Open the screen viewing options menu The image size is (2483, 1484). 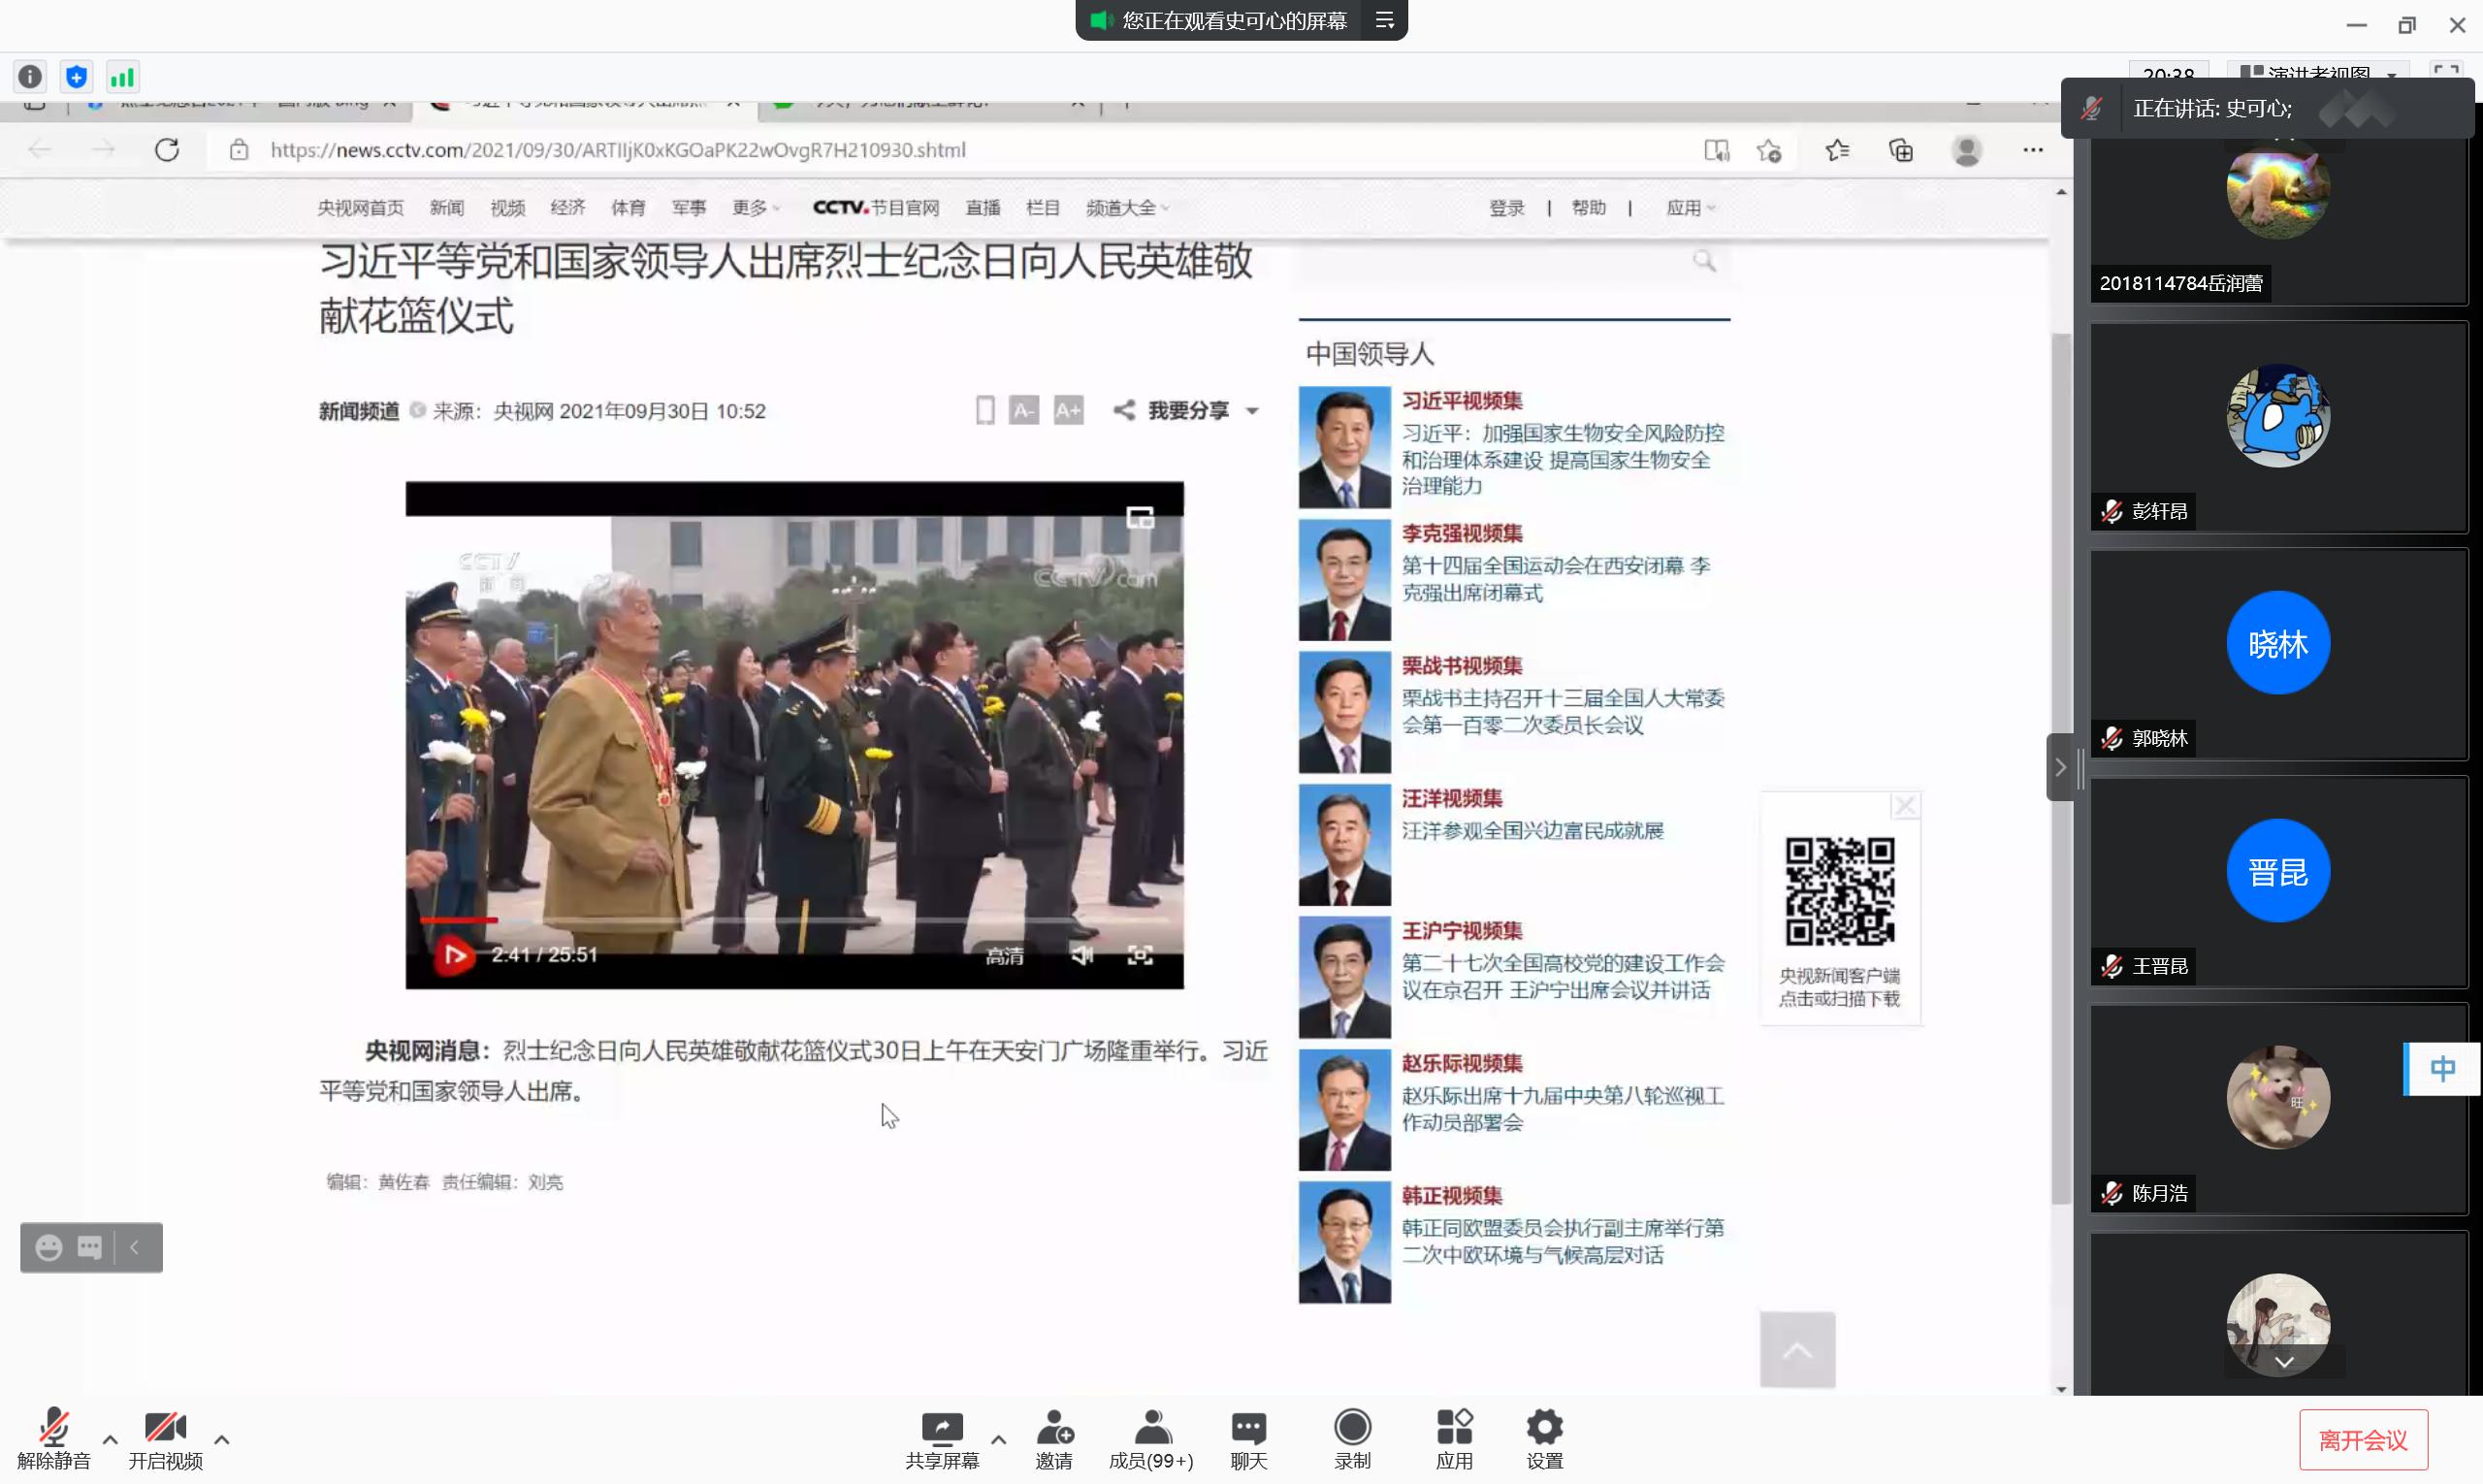click(x=1385, y=21)
